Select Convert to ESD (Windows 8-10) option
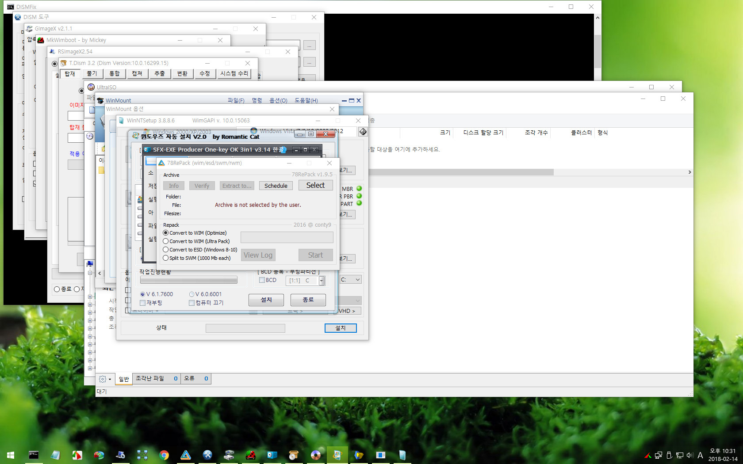This screenshot has height=464, width=743. 166,250
